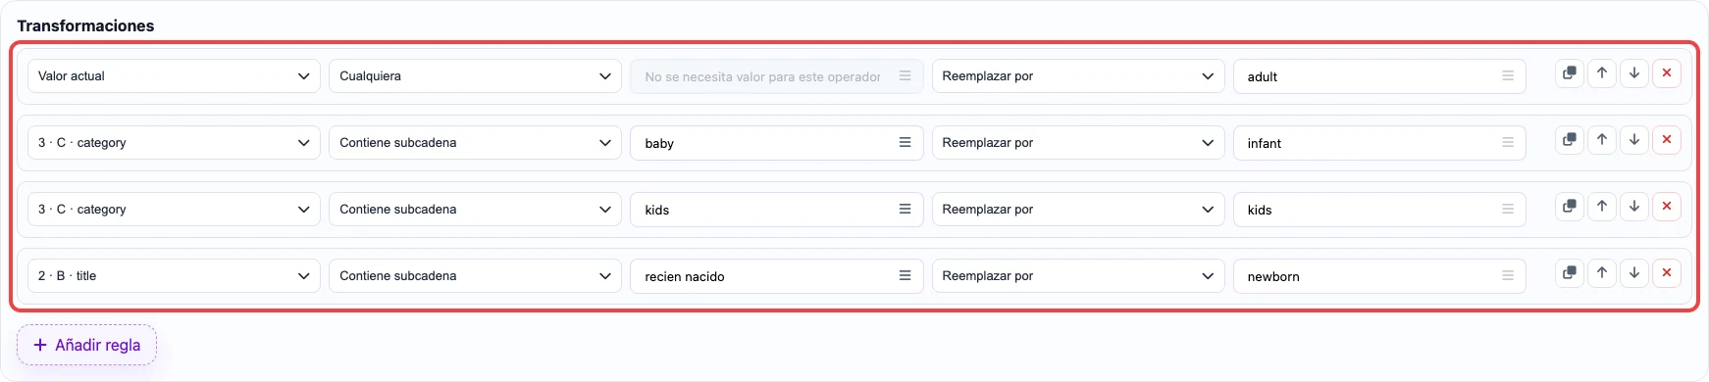Open '2 · B · title' source dropdown
This screenshot has width=1709, height=382.
[174, 276]
